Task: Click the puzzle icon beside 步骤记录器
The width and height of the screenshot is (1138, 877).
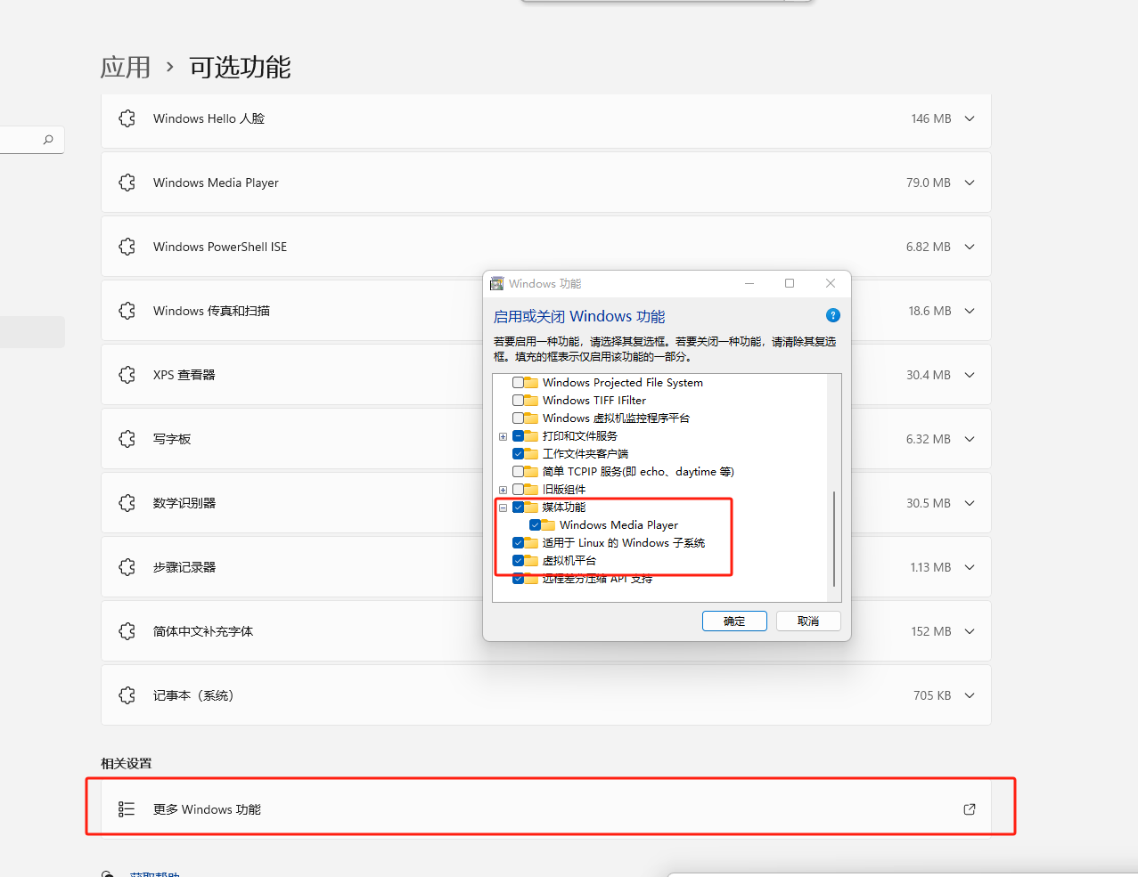Action: click(127, 567)
